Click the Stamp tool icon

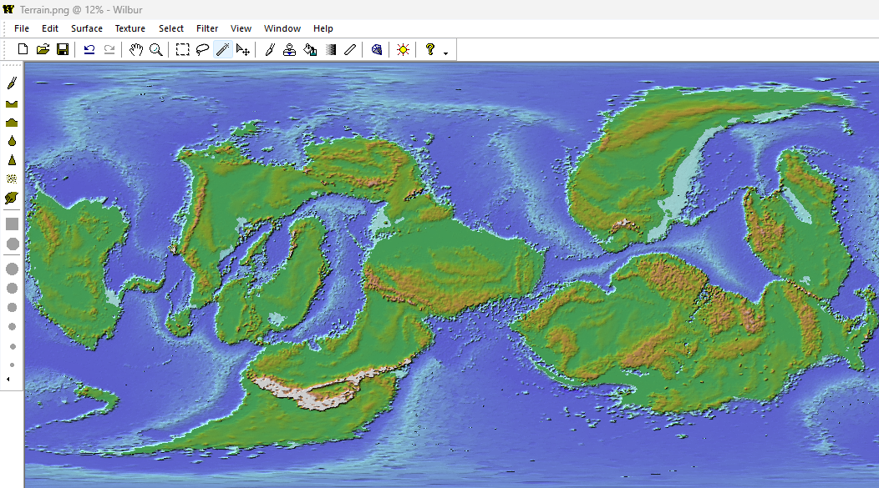coord(290,50)
